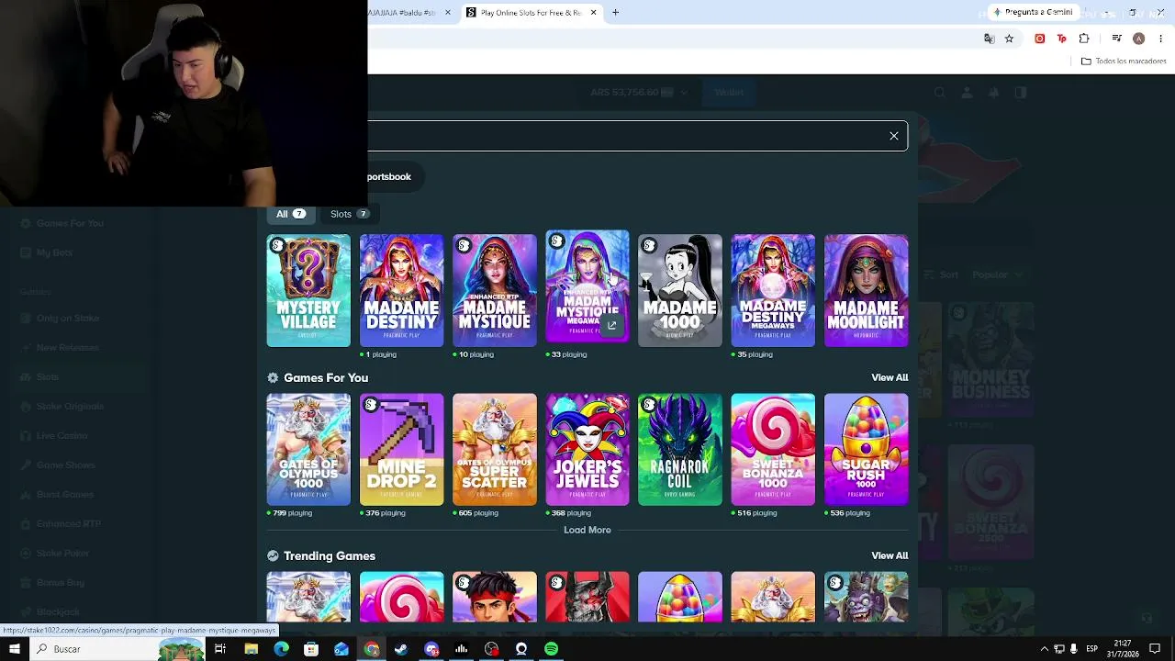Open File Explorer from the taskbar
Image resolution: width=1175 pixels, height=661 pixels.
point(251,649)
